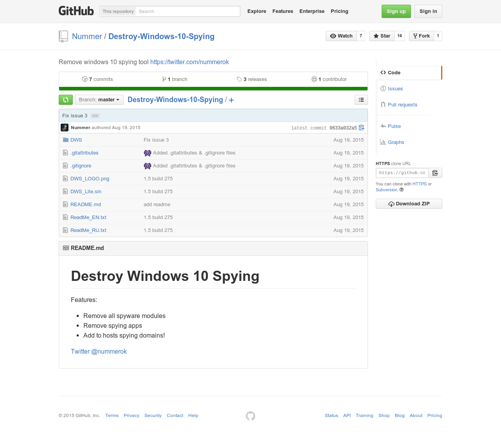Screen dimensions: 501x435
Task: Open the file list view icon button
Action: pos(361,100)
